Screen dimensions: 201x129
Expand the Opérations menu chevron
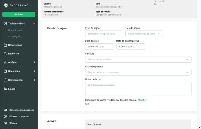pyautogui.click(x=34, y=71)
